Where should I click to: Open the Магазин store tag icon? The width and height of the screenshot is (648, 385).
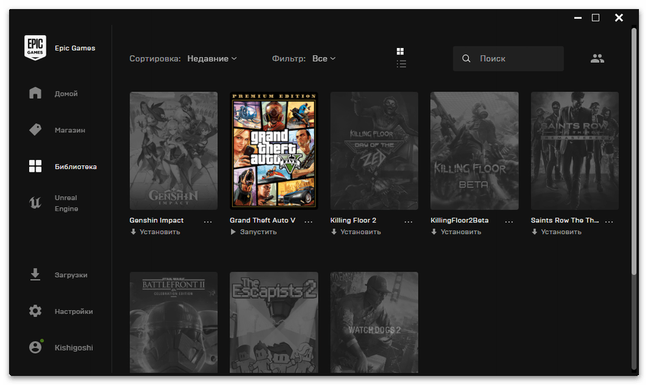[x=36, y=130]
